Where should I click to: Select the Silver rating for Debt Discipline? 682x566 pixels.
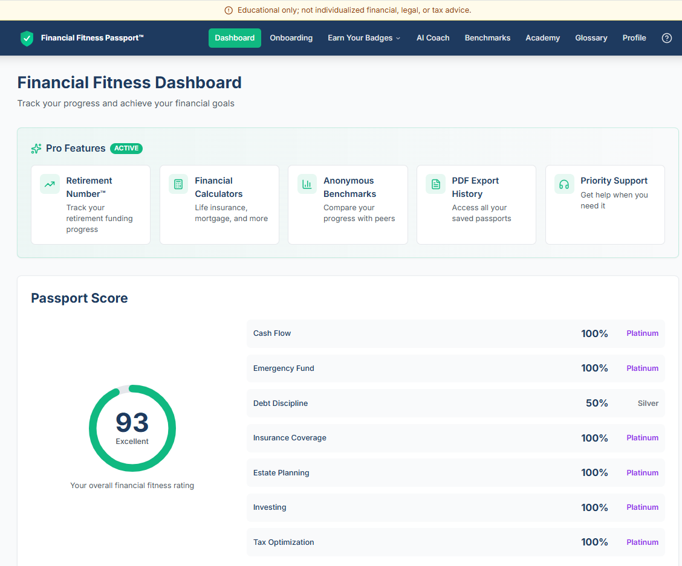pos(648,403)
